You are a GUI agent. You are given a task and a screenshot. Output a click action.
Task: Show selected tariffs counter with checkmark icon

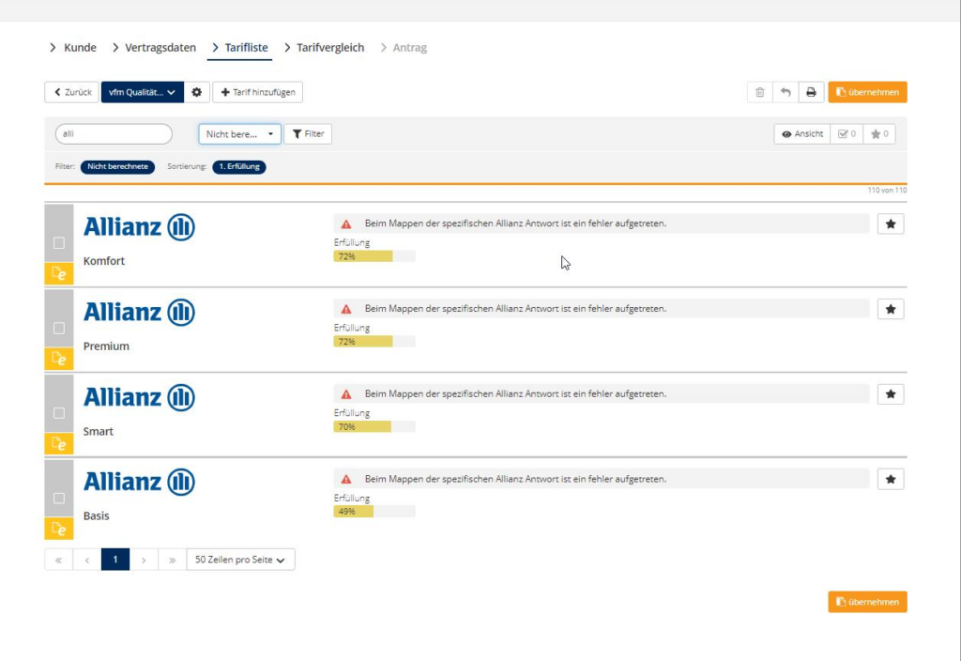coord(847,133)
